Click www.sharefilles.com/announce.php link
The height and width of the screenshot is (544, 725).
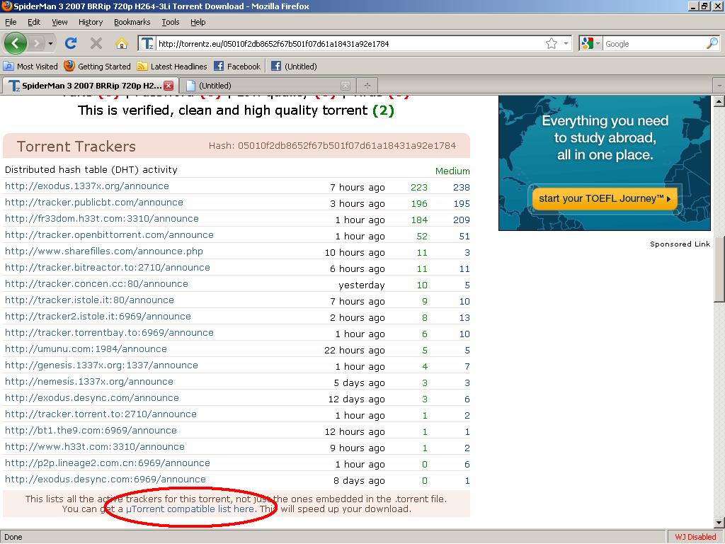(x=104, y=251)
